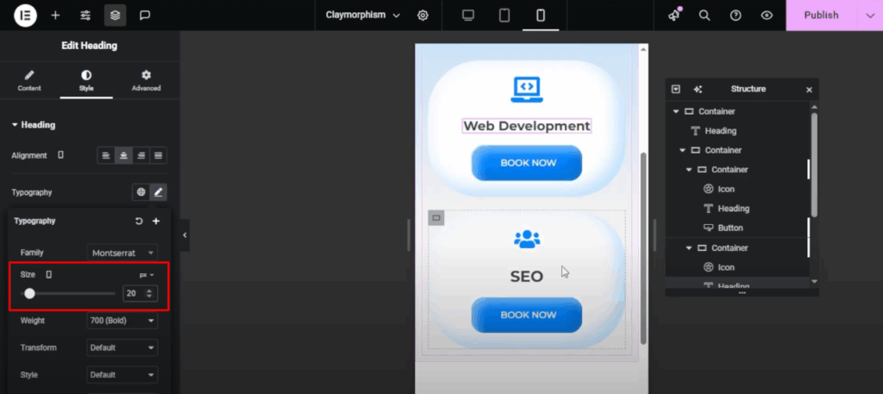Toggle the Structure layers icon in top bar
The height and width of the screenshot is (394, 883).
click(x=115, y=16)
